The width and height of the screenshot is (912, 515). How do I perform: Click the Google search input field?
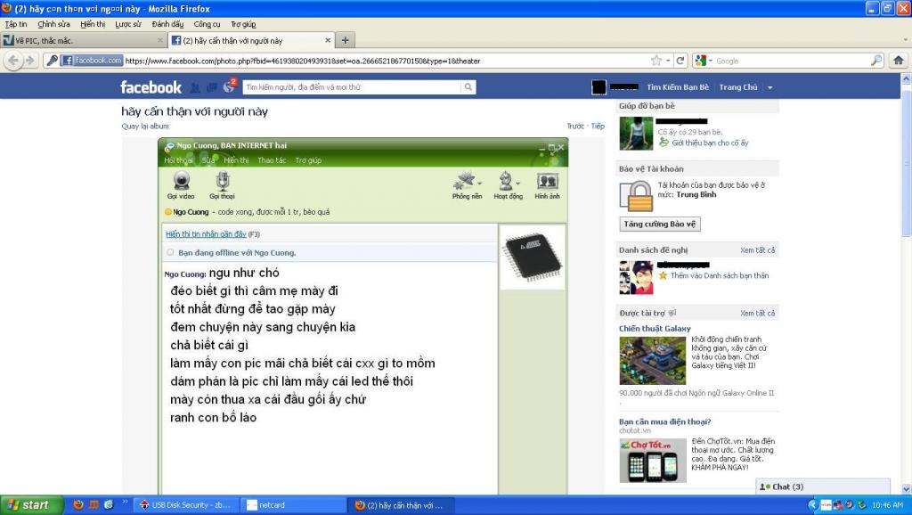[x=792, y=61]
